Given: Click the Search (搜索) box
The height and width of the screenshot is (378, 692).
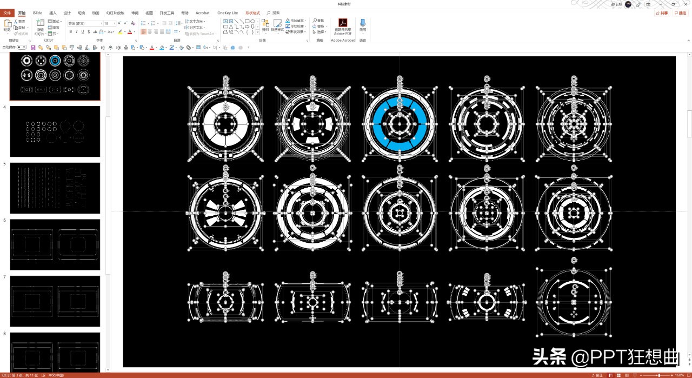Looking at the screenshot, I should pos(274,12).
